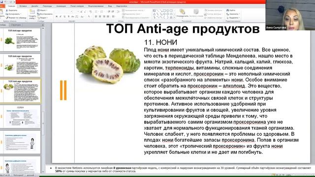Open Заливка фигуры (shape fill)
Image resolution: width=315 pixels, height=177 pixels.
tap(213, 10)
